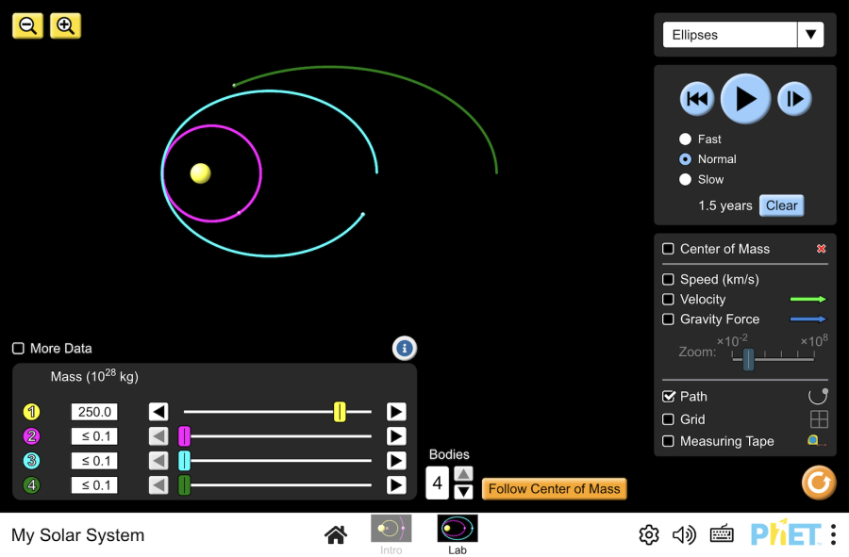849x557 pixels.
Task: Click the yellow mass slider thumb for body 1
Action: pos(340,412)
